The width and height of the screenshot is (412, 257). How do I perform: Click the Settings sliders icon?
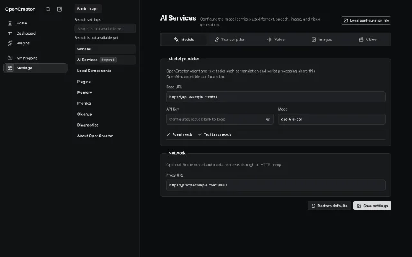(10, 68)
